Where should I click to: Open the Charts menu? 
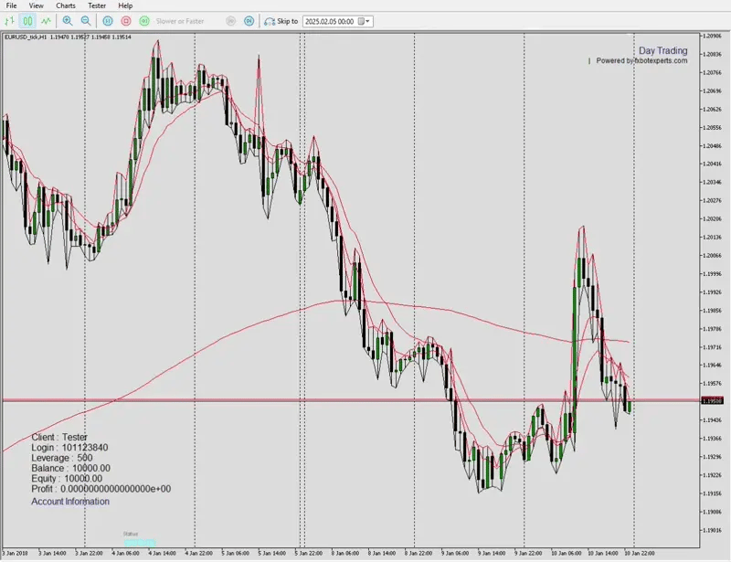(65, 5)
